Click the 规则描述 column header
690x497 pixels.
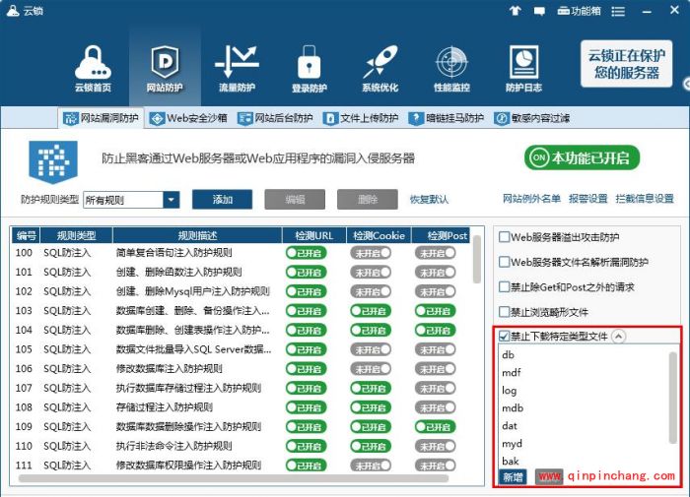point(197,235)
